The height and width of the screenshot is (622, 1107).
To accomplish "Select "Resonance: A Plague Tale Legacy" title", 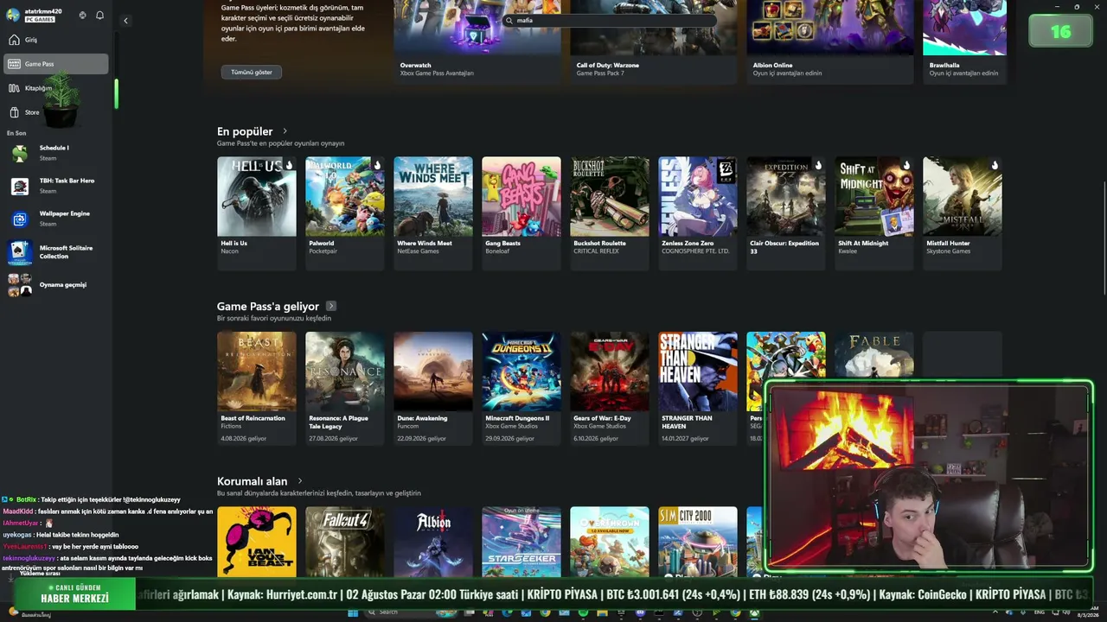I will [x=339, y=422].
